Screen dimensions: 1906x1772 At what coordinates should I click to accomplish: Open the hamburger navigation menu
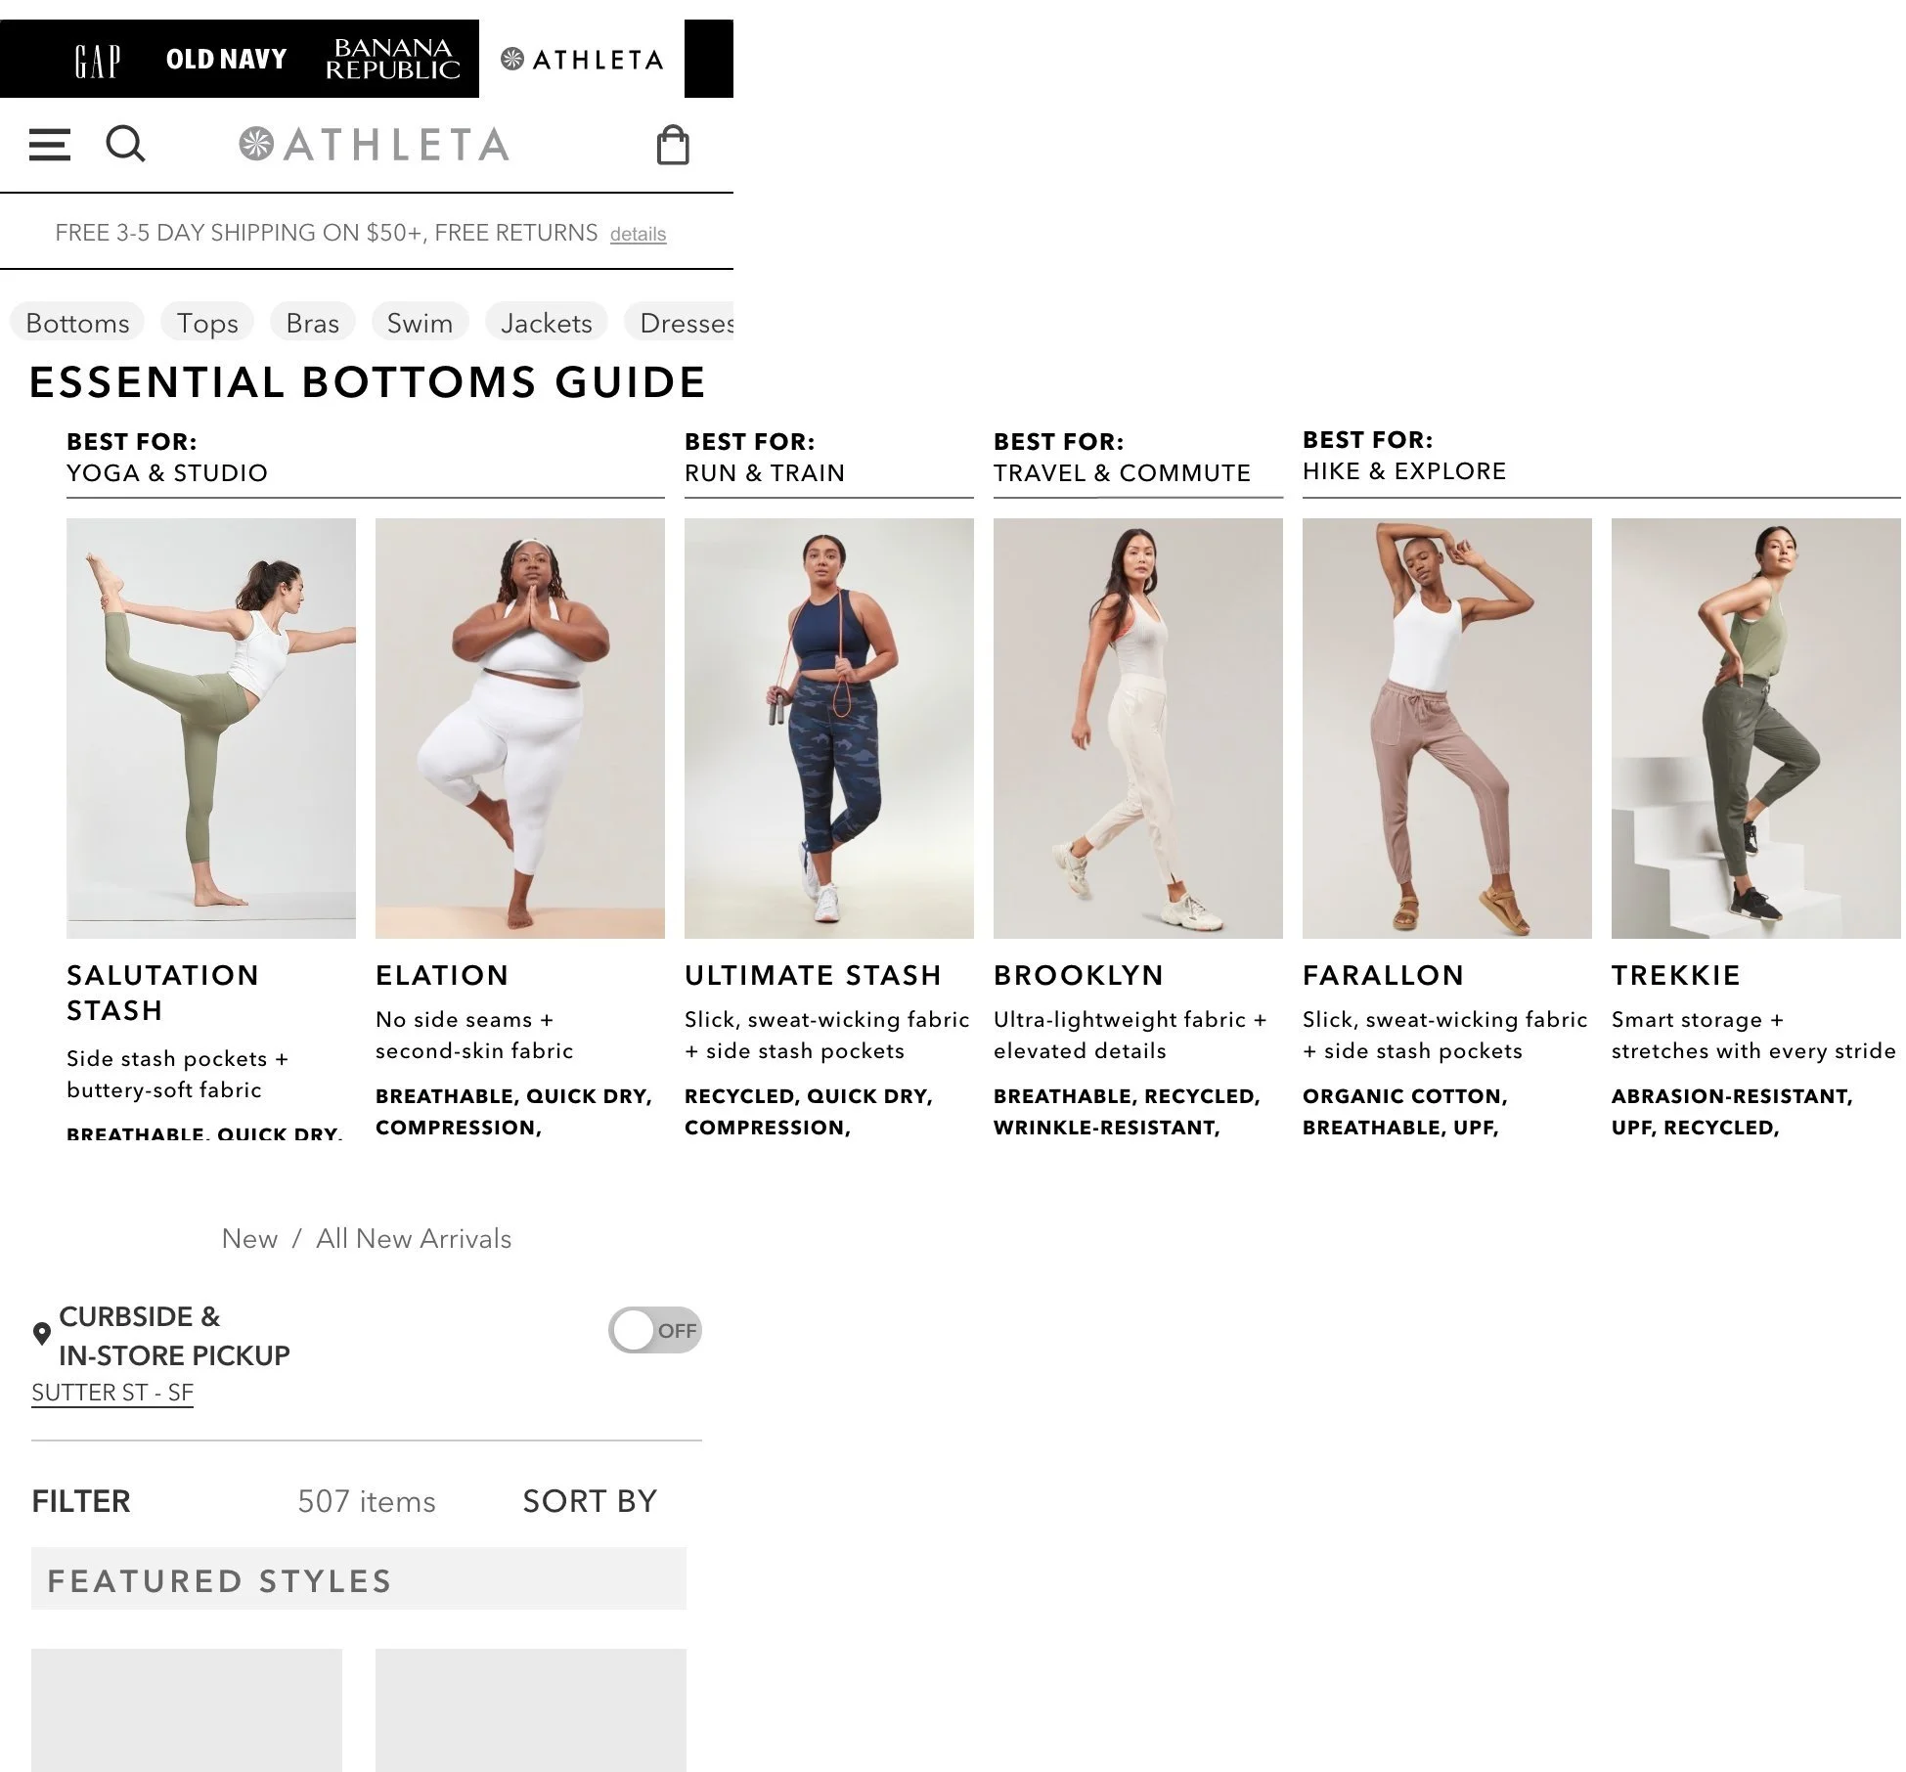click(50, 145)
